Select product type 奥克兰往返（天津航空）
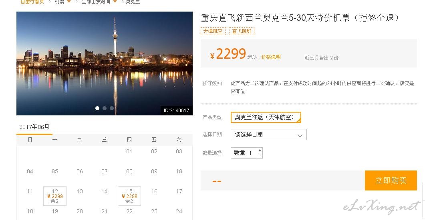 click(x=266, y=117)
